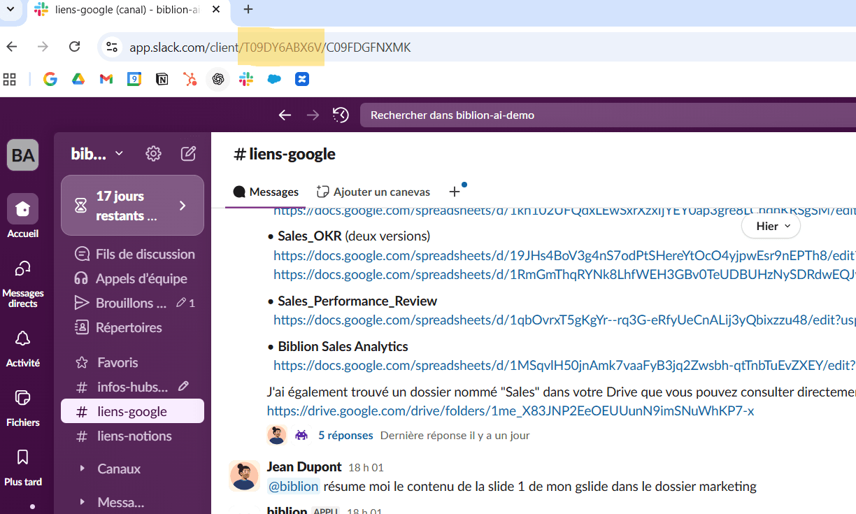Select Ajouter un canevas tab
The width and height of the screenshot is (856, 514).
point(373,192)
